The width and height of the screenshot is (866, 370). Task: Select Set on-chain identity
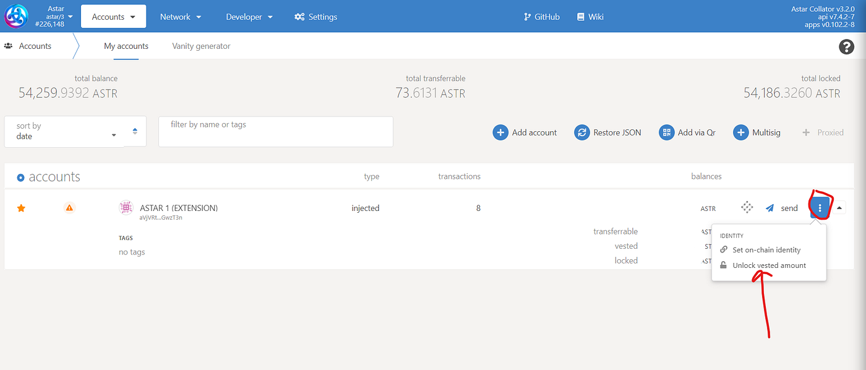(766, 250)
